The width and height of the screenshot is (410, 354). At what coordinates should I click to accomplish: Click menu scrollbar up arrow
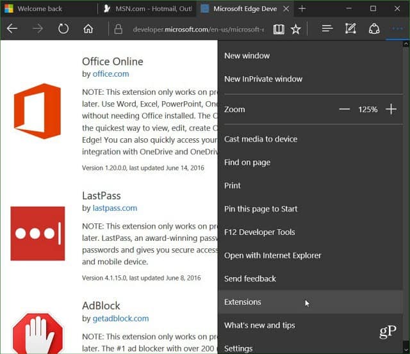click(x=406, y=44)
